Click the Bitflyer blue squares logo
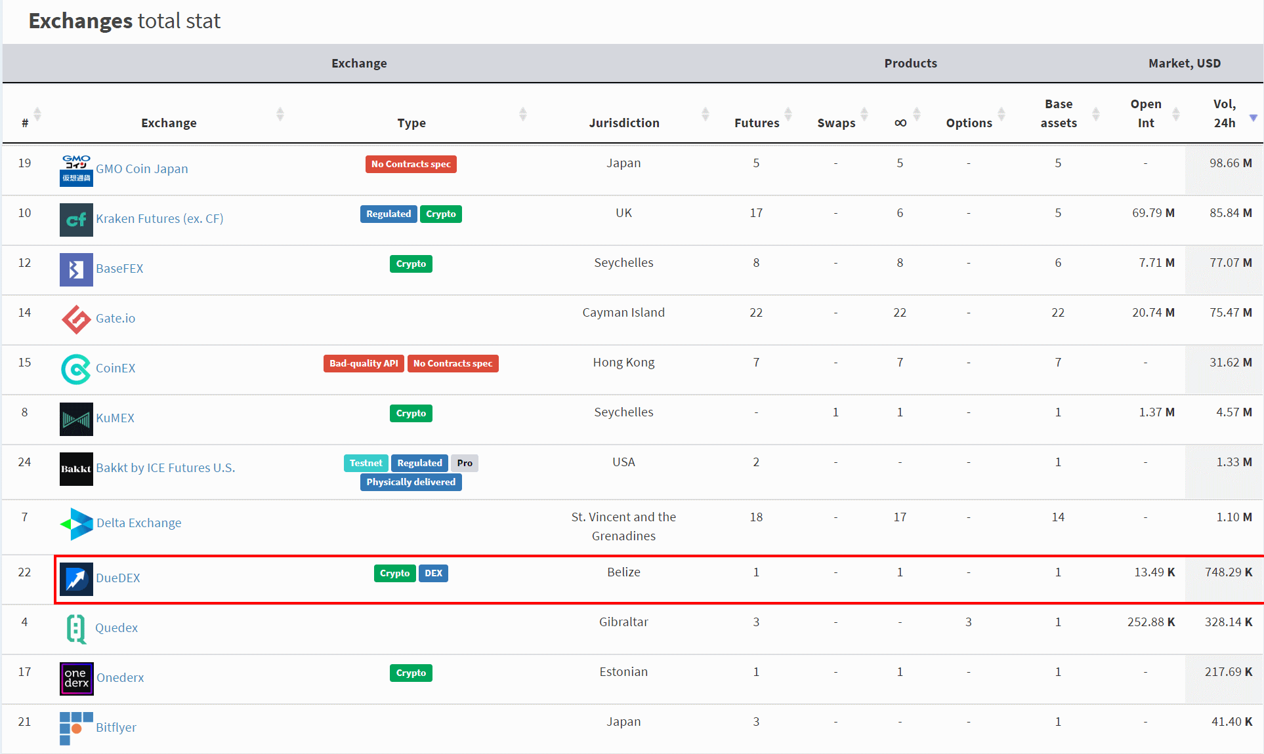This screenshot has width=1264, height=754. pos(76,728)
